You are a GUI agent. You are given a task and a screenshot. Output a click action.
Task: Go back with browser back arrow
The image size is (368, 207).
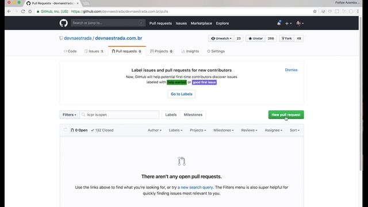[9, 11]
